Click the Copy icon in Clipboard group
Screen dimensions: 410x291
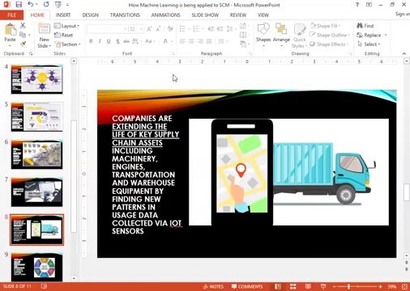(x=23, y=35)
